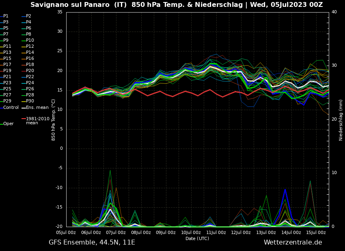The width and height of the screenshot is (345, 251).
Task: Click the 15Jul 00z date tick
Action: click(x=316, y=232)
